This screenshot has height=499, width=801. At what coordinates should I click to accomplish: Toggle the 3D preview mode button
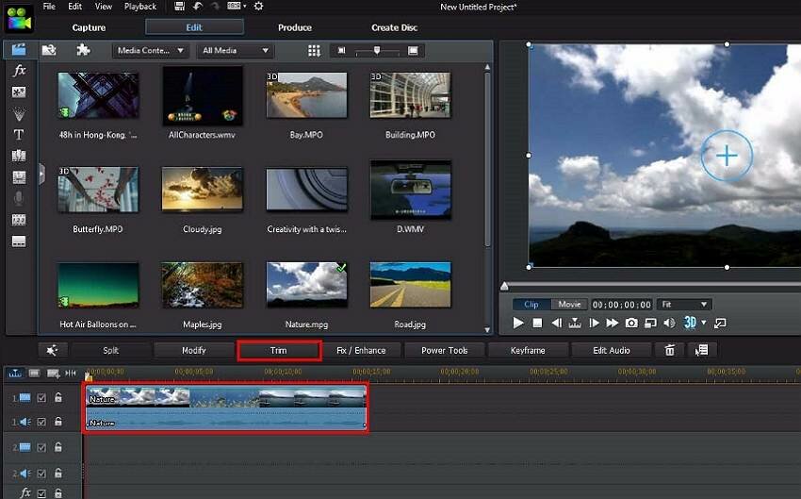[690, 323]
